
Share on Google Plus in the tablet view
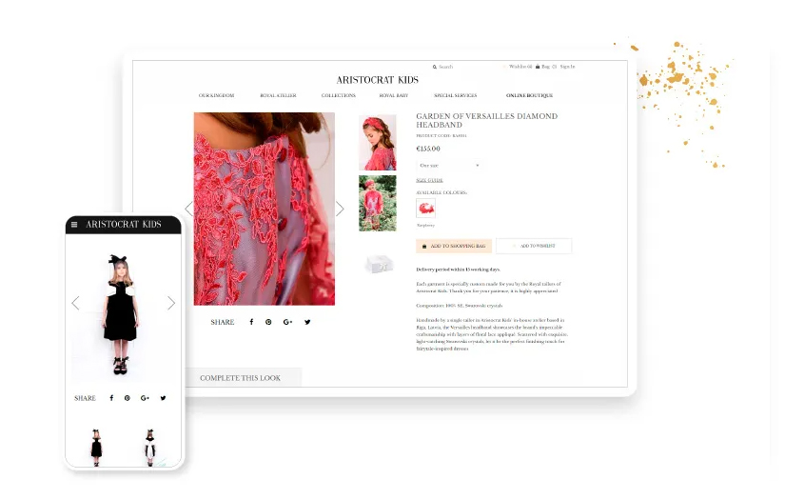(x=287, y=322)
